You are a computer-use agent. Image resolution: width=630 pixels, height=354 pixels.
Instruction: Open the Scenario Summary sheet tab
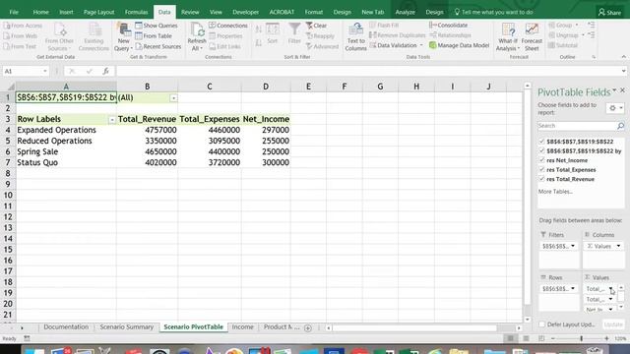pos(127,327)
